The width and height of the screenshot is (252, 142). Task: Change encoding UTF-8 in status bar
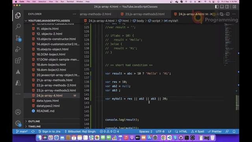[x=160, y=131]
